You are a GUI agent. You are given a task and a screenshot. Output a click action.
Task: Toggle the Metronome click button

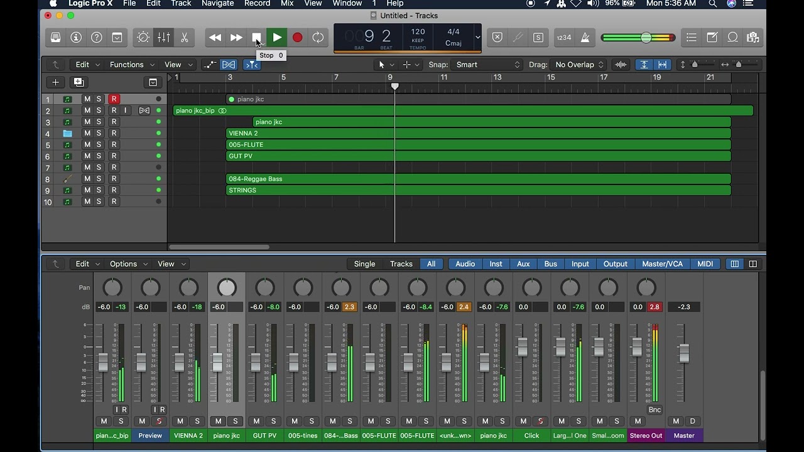585,38
